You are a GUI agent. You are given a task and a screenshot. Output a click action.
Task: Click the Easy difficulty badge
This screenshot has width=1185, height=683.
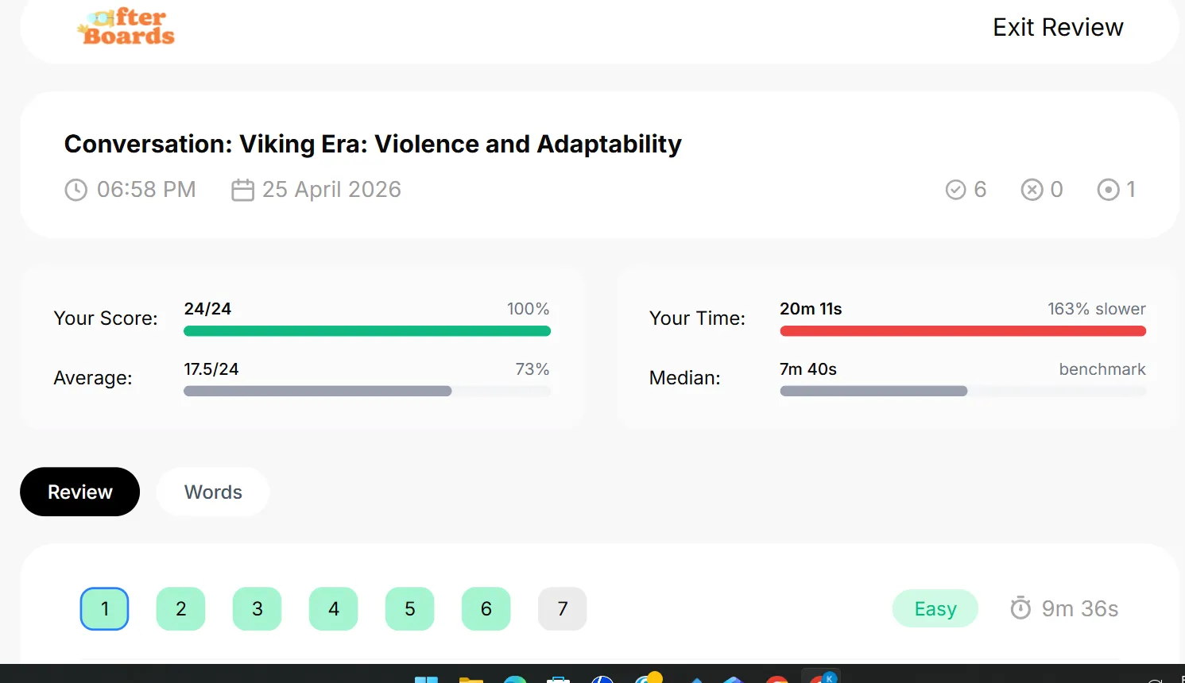pos(935,608)
